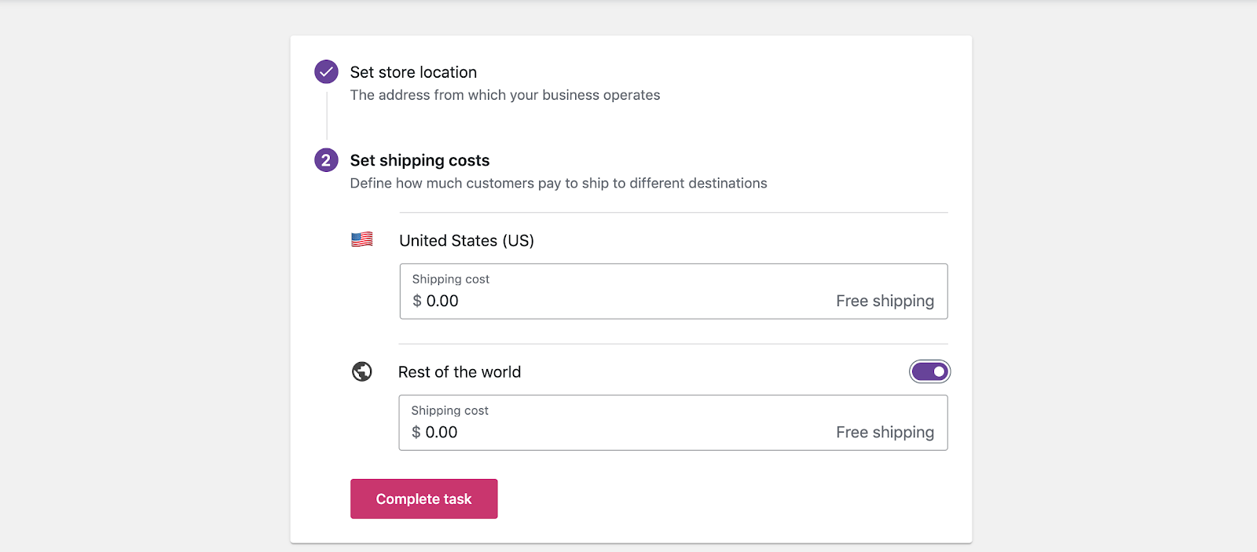Click the globe icon beside Rest of the world
Image resolution: width=1257 pixels, height=552 pixels.
(x=361, y=371)
